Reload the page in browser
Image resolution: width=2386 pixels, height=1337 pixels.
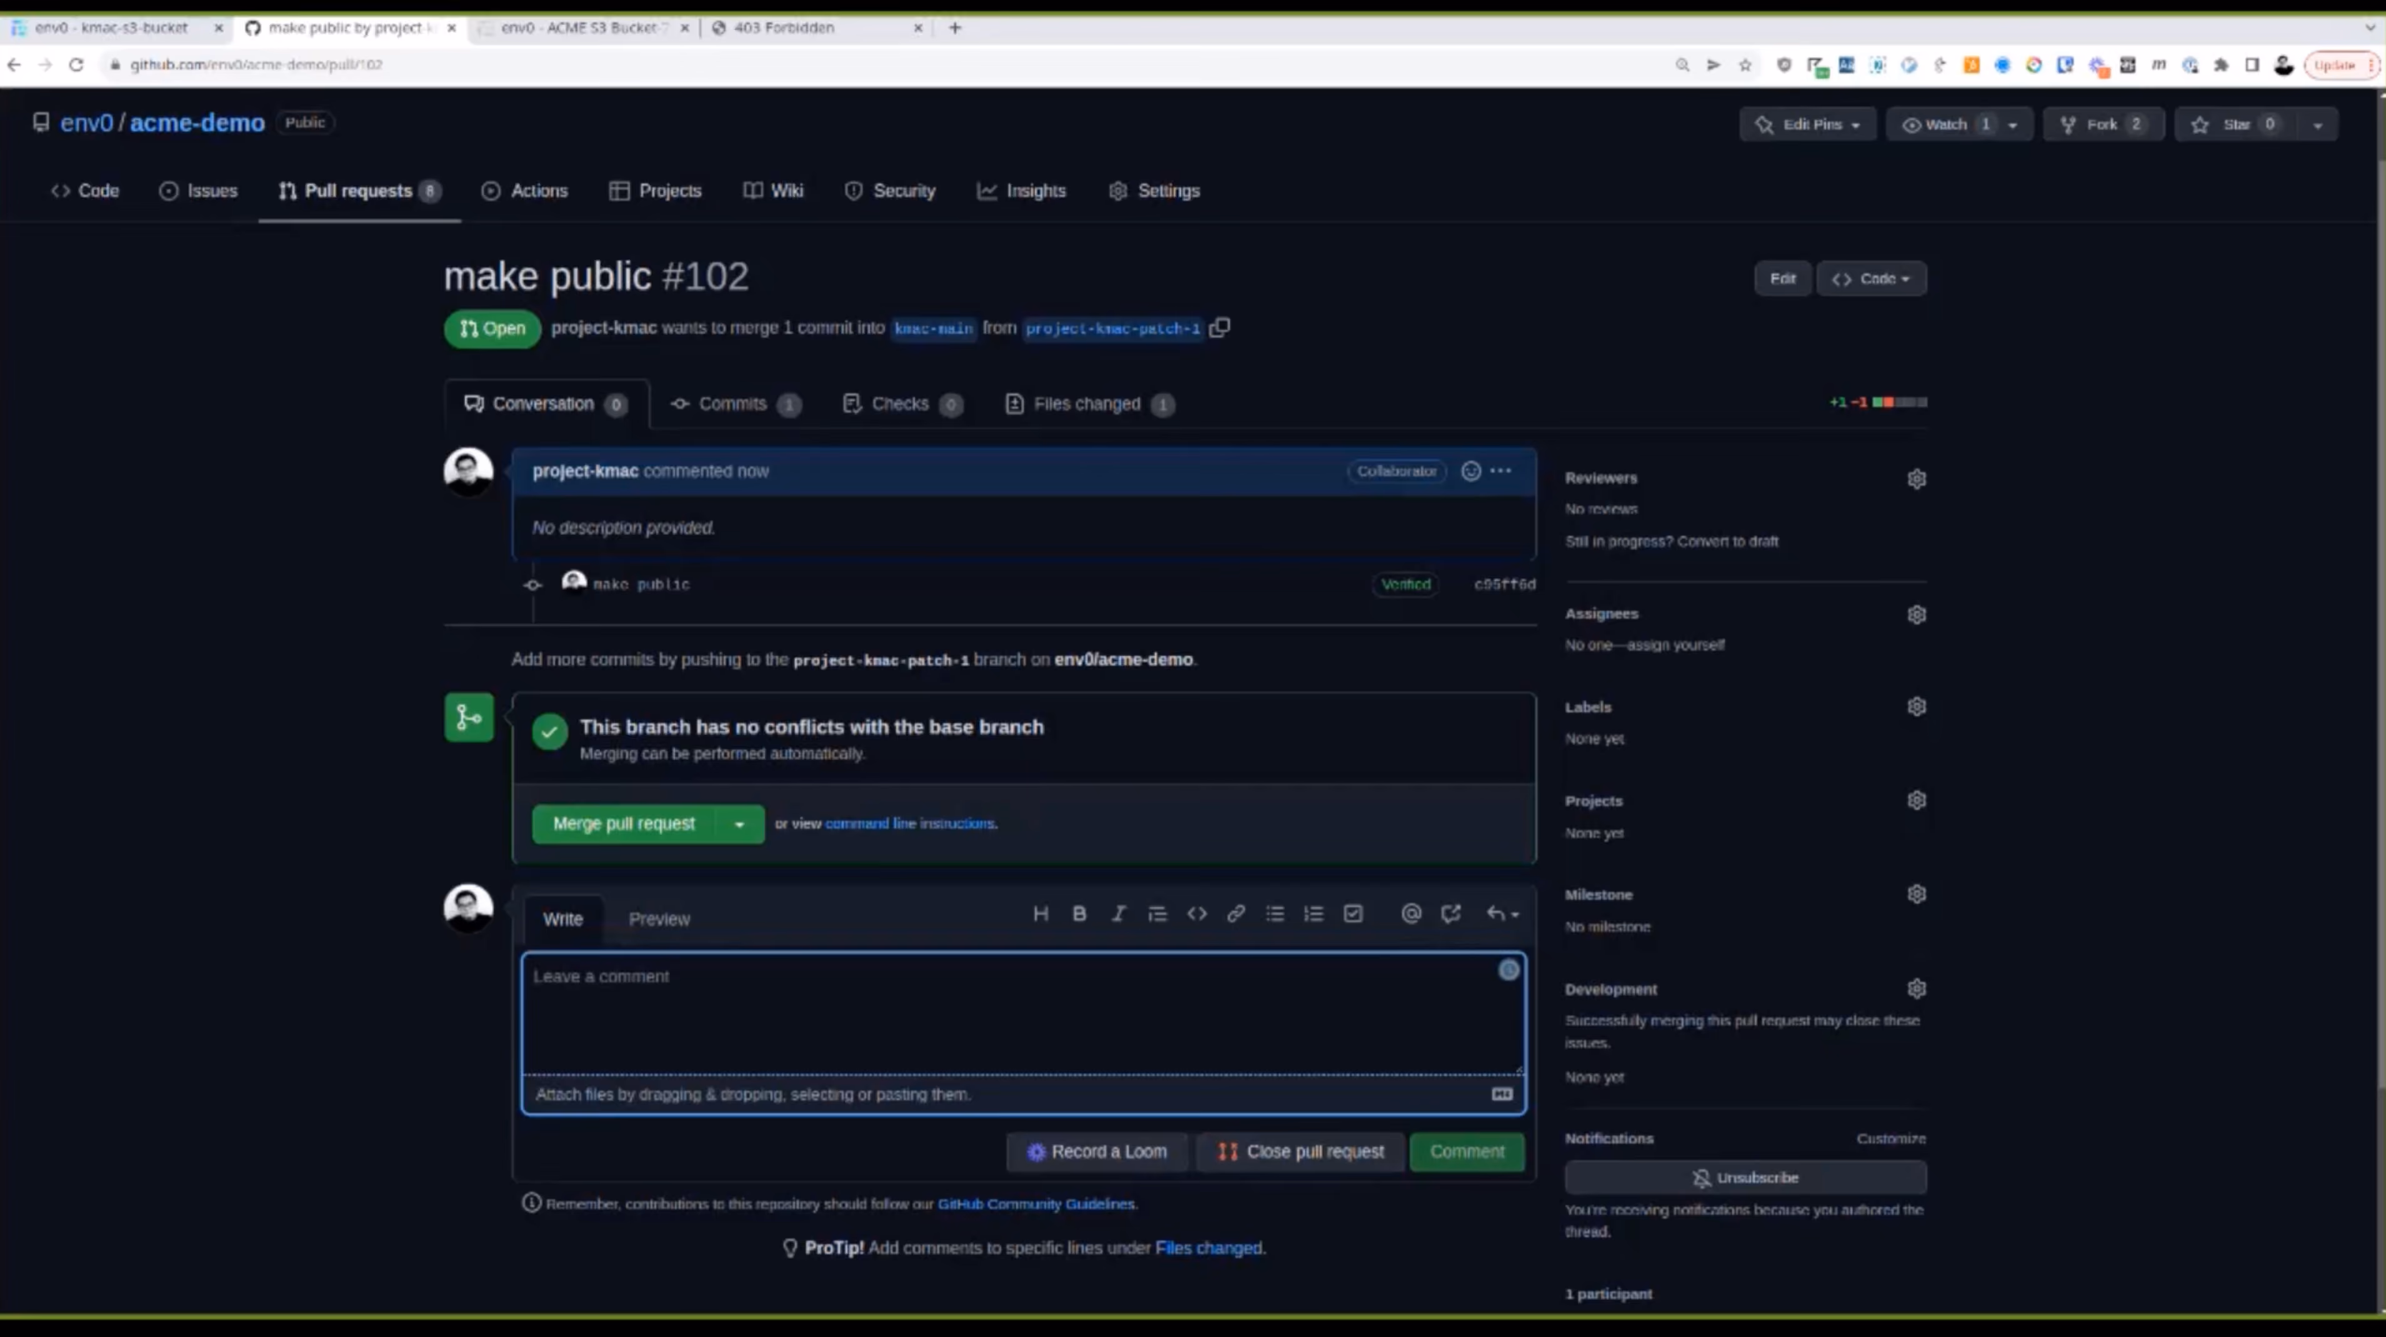[x=76, y=65]
